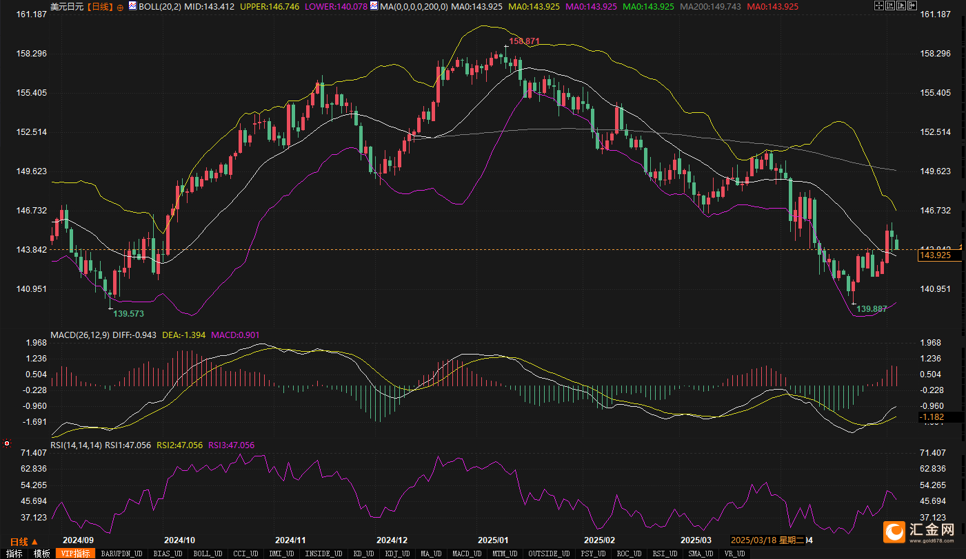This screenshot has width=966, height=559.
Task: Click the RSI2:47.056 value
Action: (x=180, y=445)
